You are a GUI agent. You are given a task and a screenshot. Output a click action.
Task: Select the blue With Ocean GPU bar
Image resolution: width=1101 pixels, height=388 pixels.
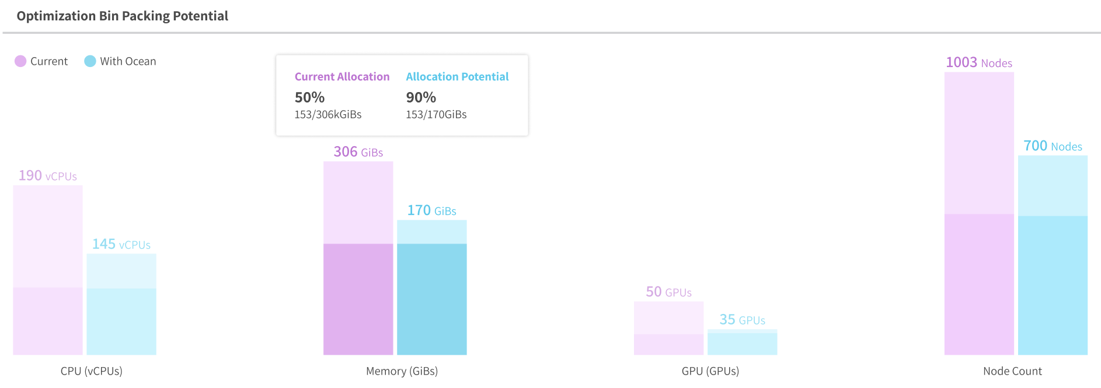click(x=742, y=342)
